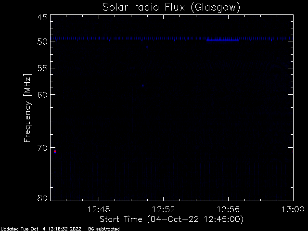
Task: Click the faint arc feature near 55 MHz
Action: click(x=277, y=68)
